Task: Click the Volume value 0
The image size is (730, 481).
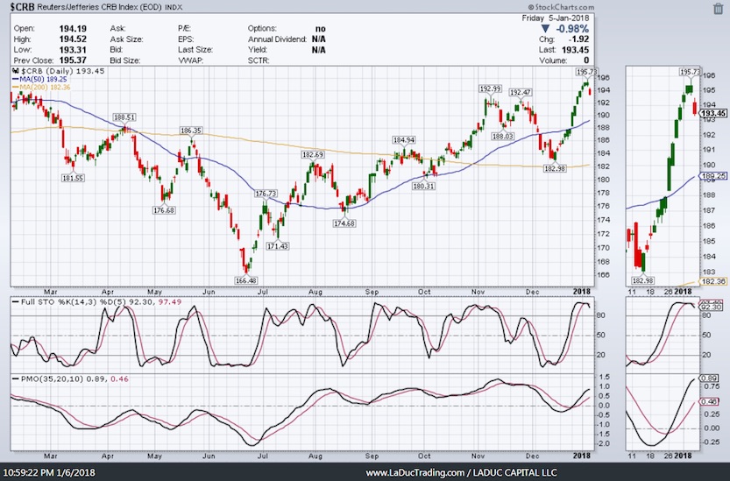Action: [586, 60]
